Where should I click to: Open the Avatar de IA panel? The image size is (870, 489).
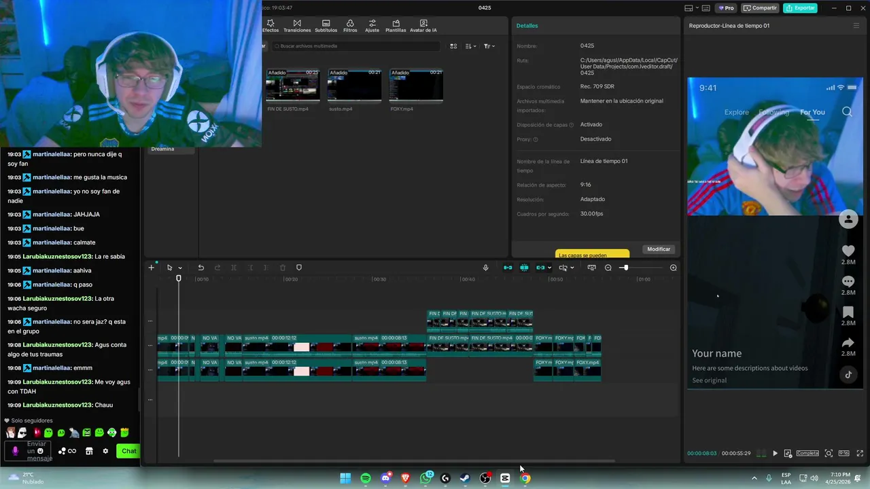coord(423,26)
